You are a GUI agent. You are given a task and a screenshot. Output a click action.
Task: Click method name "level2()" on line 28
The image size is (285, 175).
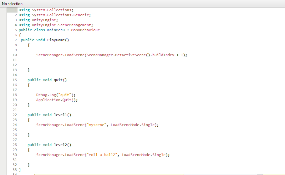tap(63, 145)
